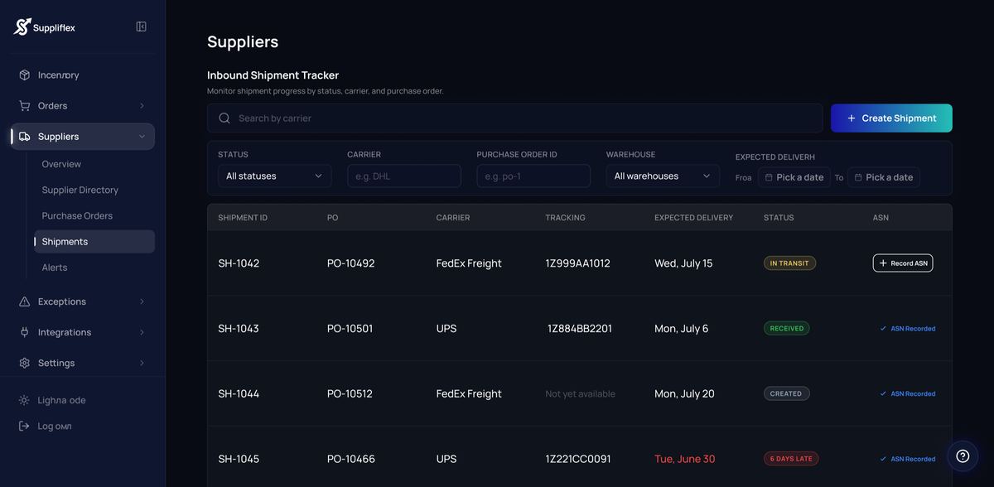Click PO-10512 cell

[350, 393]
